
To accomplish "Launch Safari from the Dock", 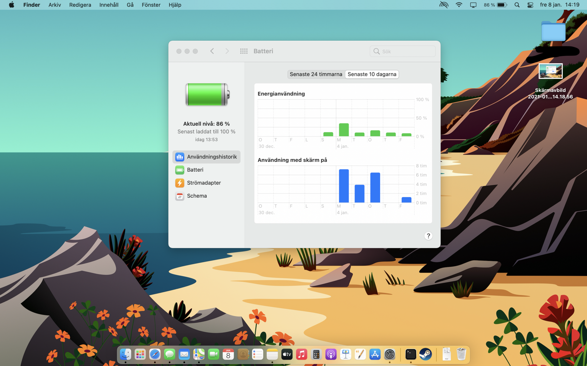I will (x=155, y=355).
